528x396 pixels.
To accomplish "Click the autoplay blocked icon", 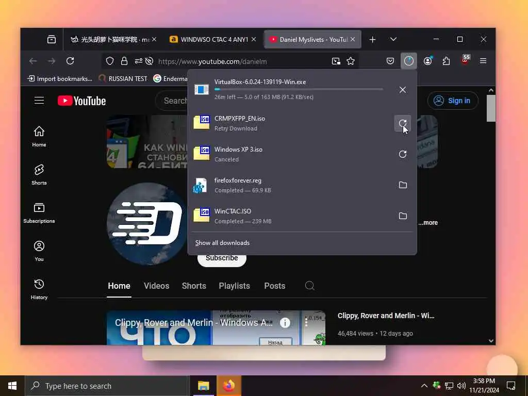I will click(150, 61).
